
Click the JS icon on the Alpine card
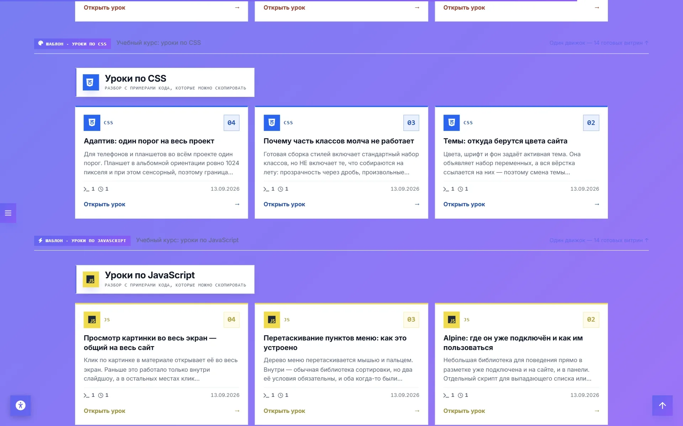[x=451, y=320]
